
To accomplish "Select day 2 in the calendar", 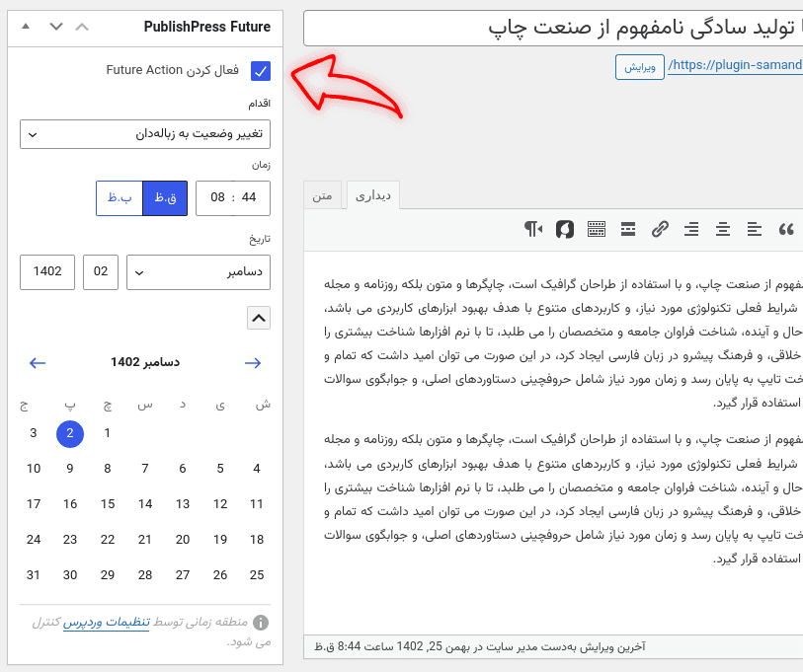I will click(x=70, y=434).
